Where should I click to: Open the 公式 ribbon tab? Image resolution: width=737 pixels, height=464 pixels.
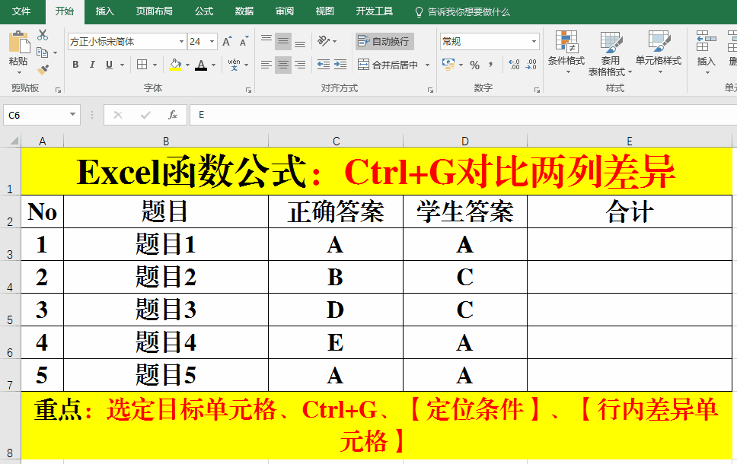204,11
